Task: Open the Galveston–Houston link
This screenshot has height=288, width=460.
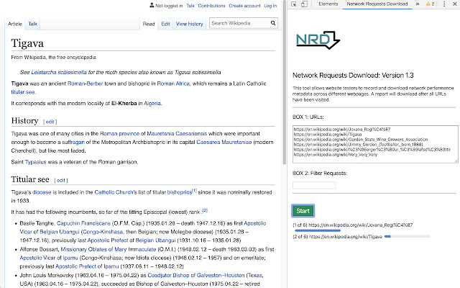Action: 221,275
